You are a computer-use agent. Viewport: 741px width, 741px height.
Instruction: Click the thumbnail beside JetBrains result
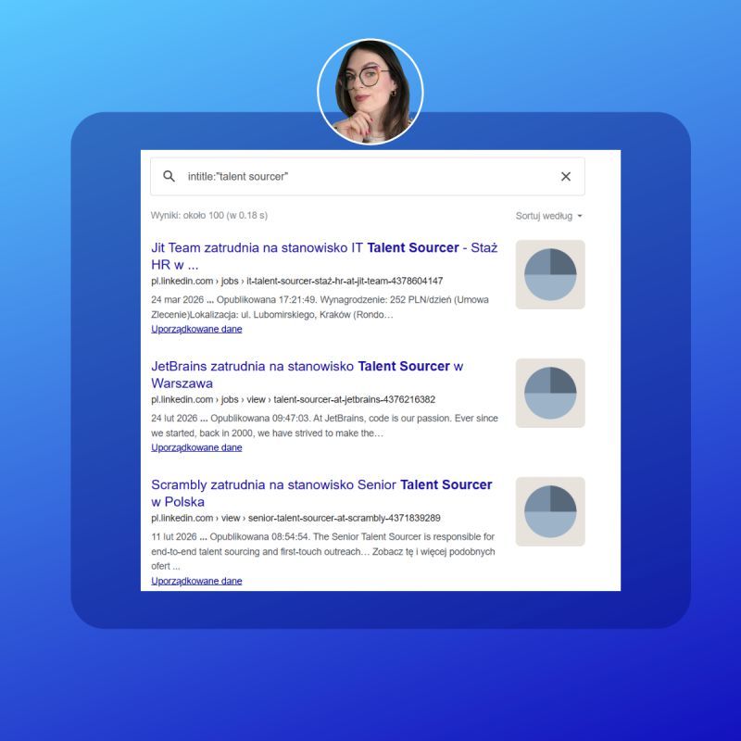[550, 393]
